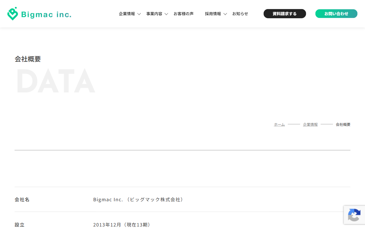Image resolution: width=365 pixels, height=228 pixels.
Task: Go to お客様の声 page
Action: click(183, 14)
